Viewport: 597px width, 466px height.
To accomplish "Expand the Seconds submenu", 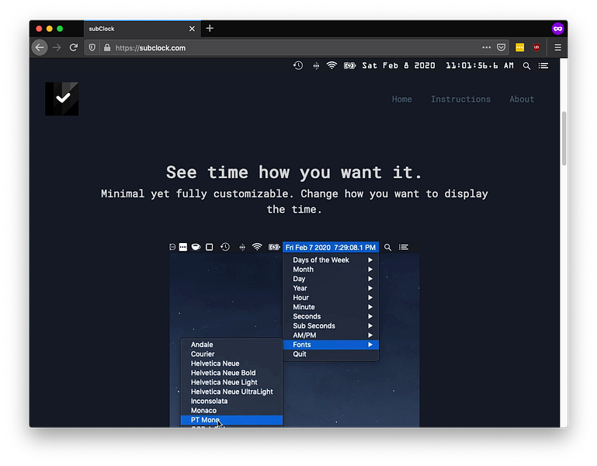I will point(331,316).
